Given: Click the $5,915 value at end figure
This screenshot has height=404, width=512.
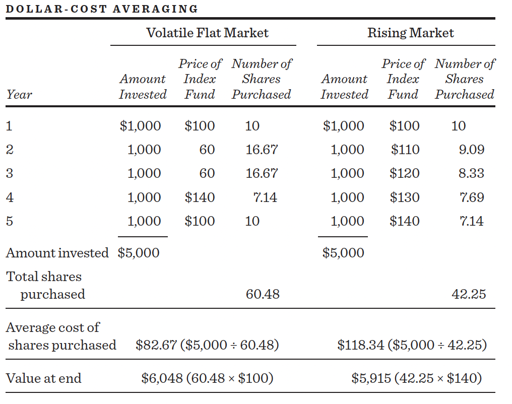Looking at the screenshot, I should point(416,378).
